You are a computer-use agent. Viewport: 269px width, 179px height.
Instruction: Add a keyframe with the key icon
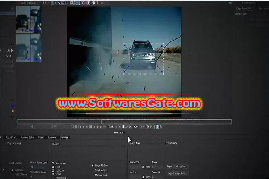[148, 127]
